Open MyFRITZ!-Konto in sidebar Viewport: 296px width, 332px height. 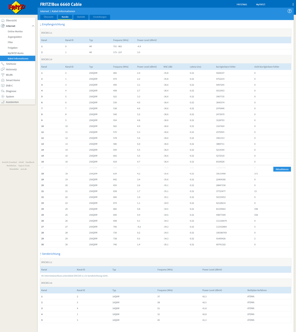pos(16,53)
